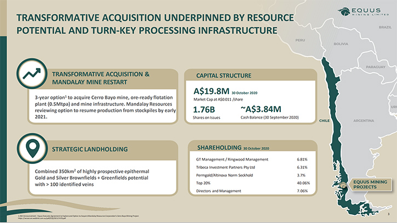Click the CHILE label on map
This screenshot has width=397, height=223.
point(324,121)
